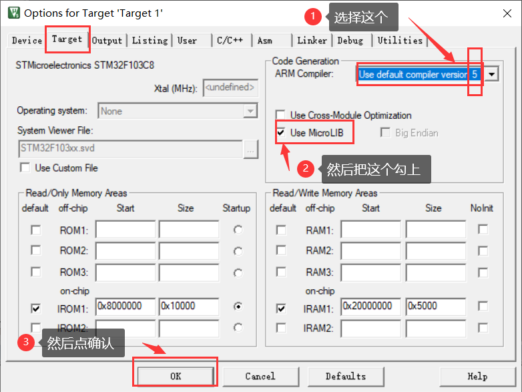Enable RAM2 default checkbox
This screenshot has width=522, height=392.
coord(281,250)
